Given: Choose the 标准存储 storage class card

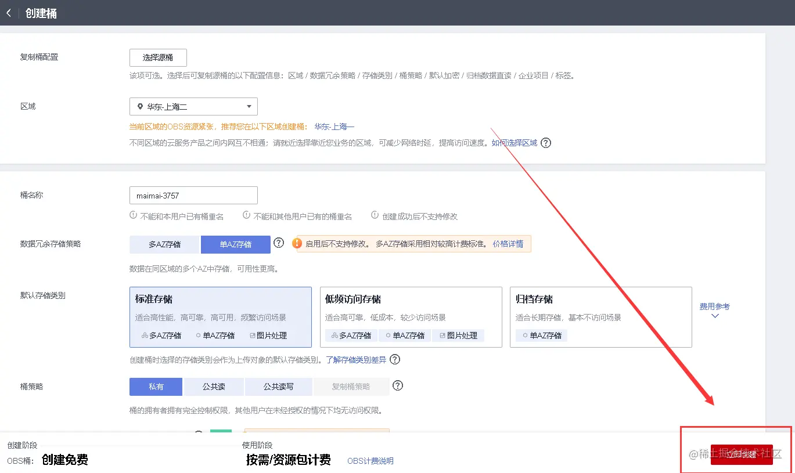Looking at the screenshot, I should click(x=221, y=317).
